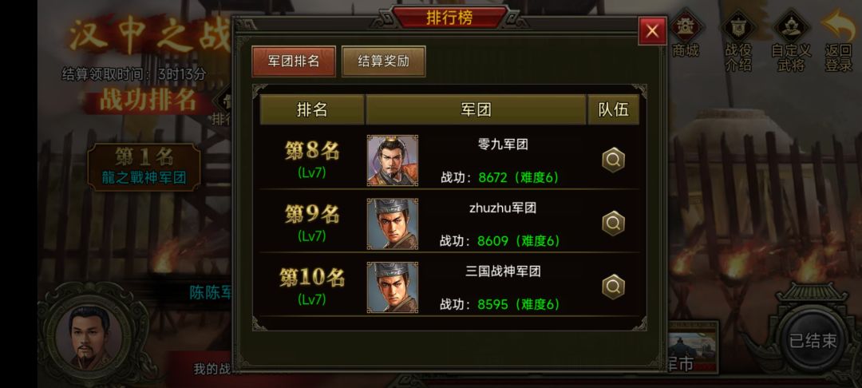Click the 军团 column header
This screenshot has width=862, height=388.
coord(476,109)
